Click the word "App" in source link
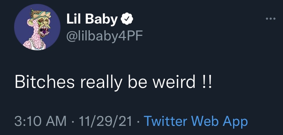The height and width of the screenshot is (135, 283). click(235, 122)
